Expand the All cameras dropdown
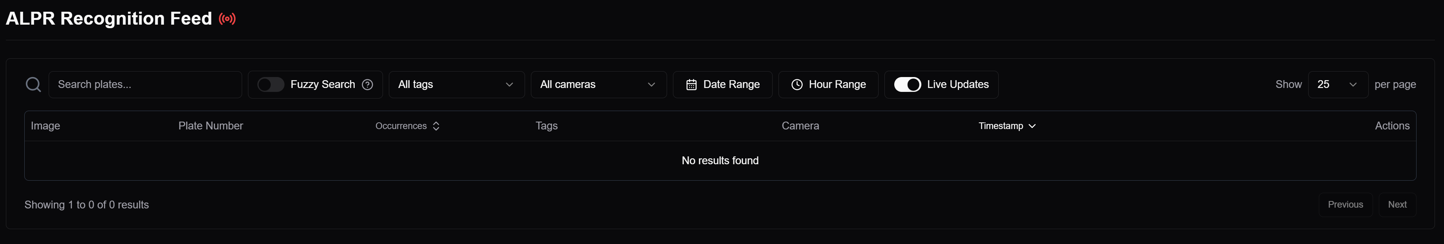This screenshot has width=1444, height=244. 598,85
